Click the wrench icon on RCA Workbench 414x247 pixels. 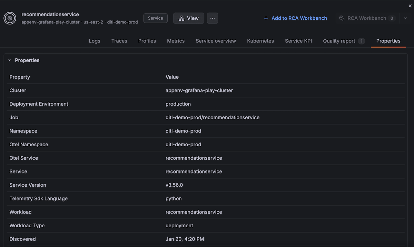pos(341,18)
